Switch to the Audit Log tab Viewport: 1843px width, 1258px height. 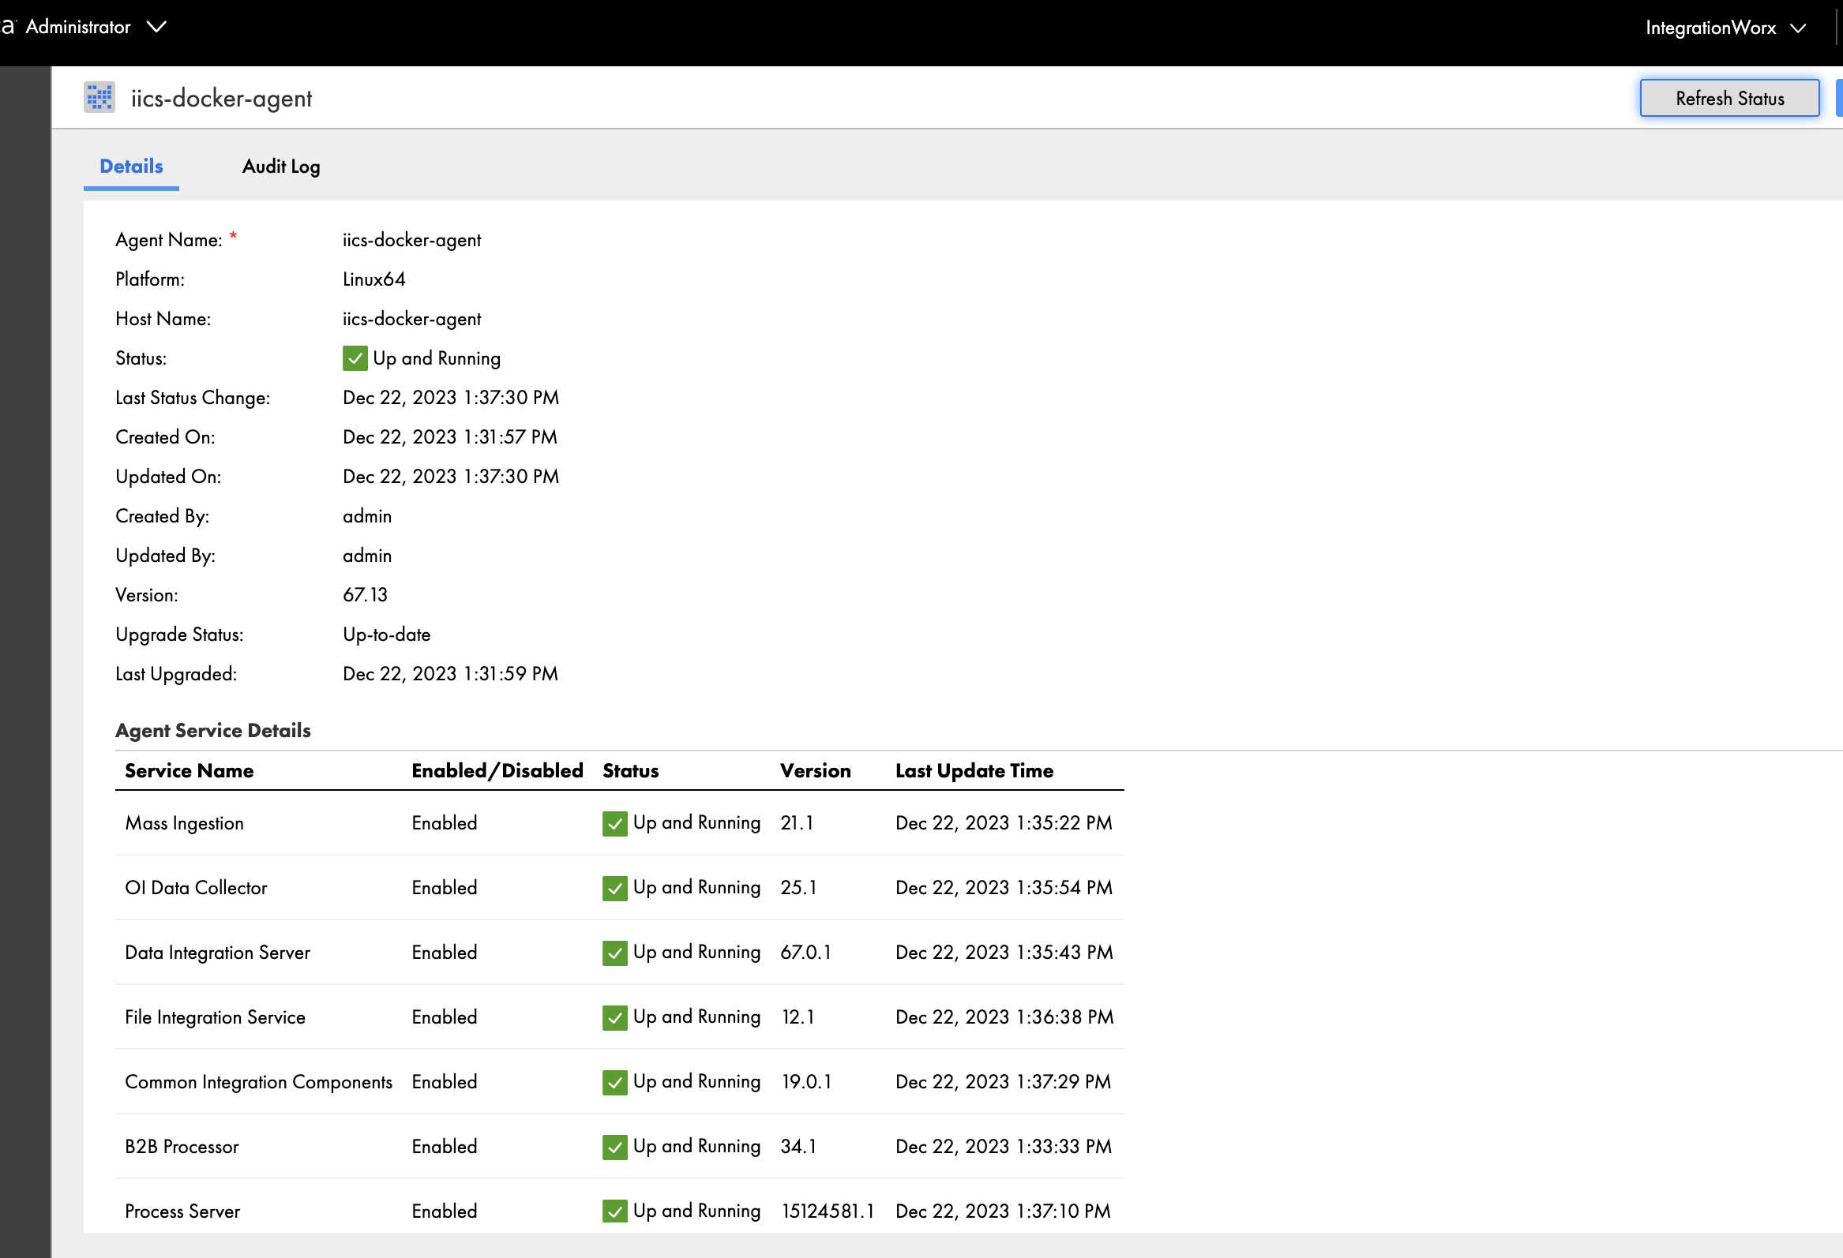(281, 167)
